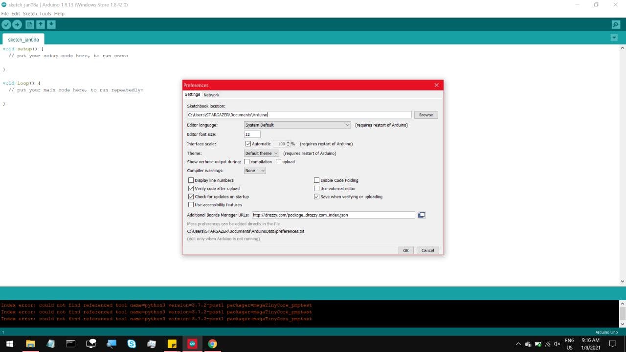Create a new sketch with the New icon
This screenshot has height=352, width=626.
click(x=30, y=24)
